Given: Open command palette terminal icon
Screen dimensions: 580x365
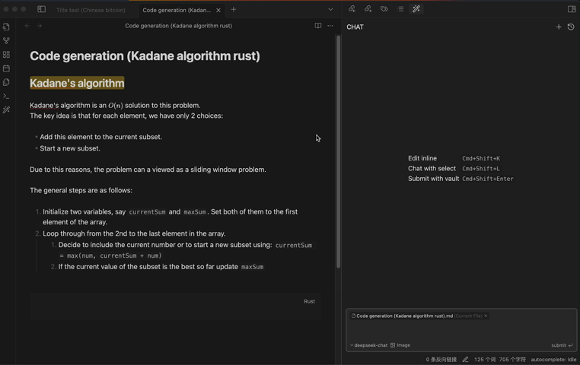Looking at the screenshot, I should pyautogui.click(x=7, y=97).
